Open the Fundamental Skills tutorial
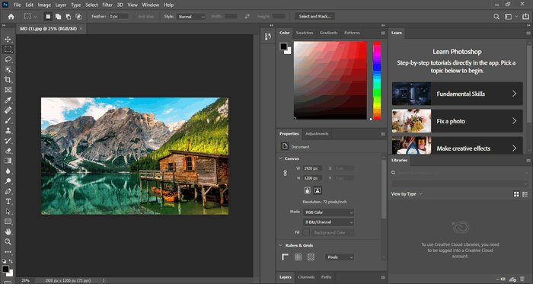This screenshot has height=284, width=533. 457,94
